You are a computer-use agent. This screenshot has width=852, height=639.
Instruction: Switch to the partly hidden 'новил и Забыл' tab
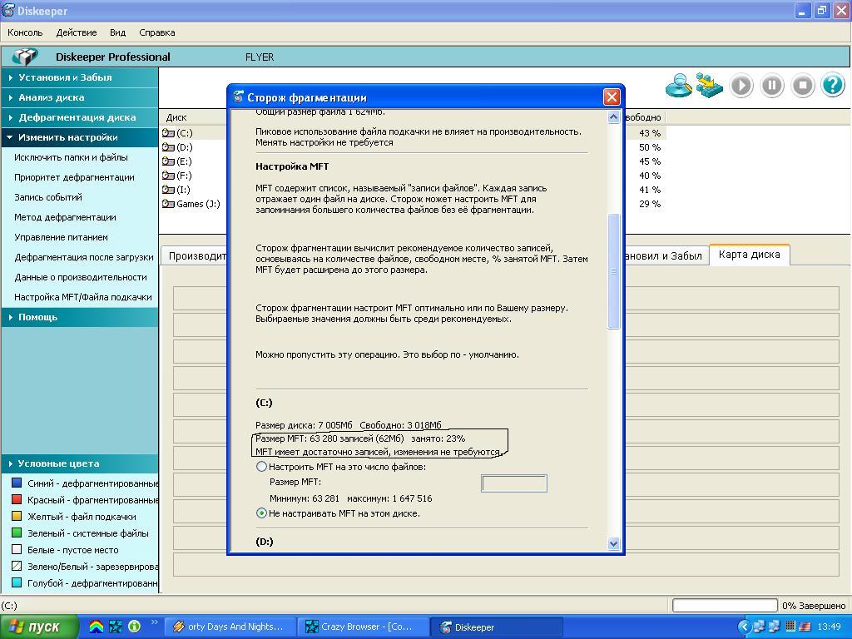coord(666,256)
